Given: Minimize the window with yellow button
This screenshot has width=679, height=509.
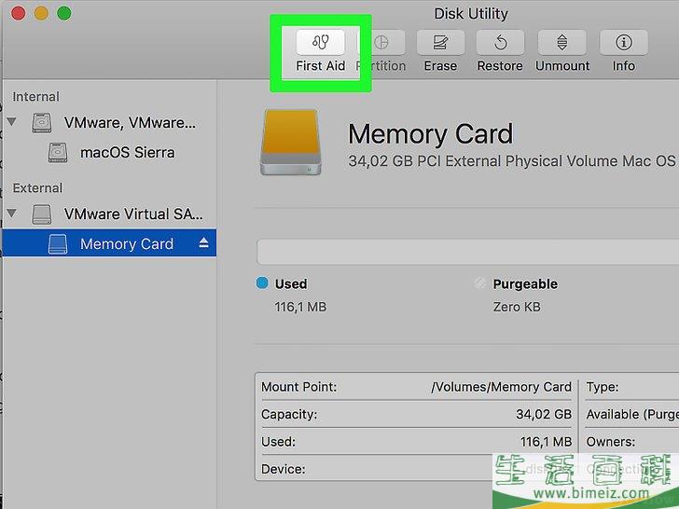Looking at the screenshot, I should [x=41, y=13].
